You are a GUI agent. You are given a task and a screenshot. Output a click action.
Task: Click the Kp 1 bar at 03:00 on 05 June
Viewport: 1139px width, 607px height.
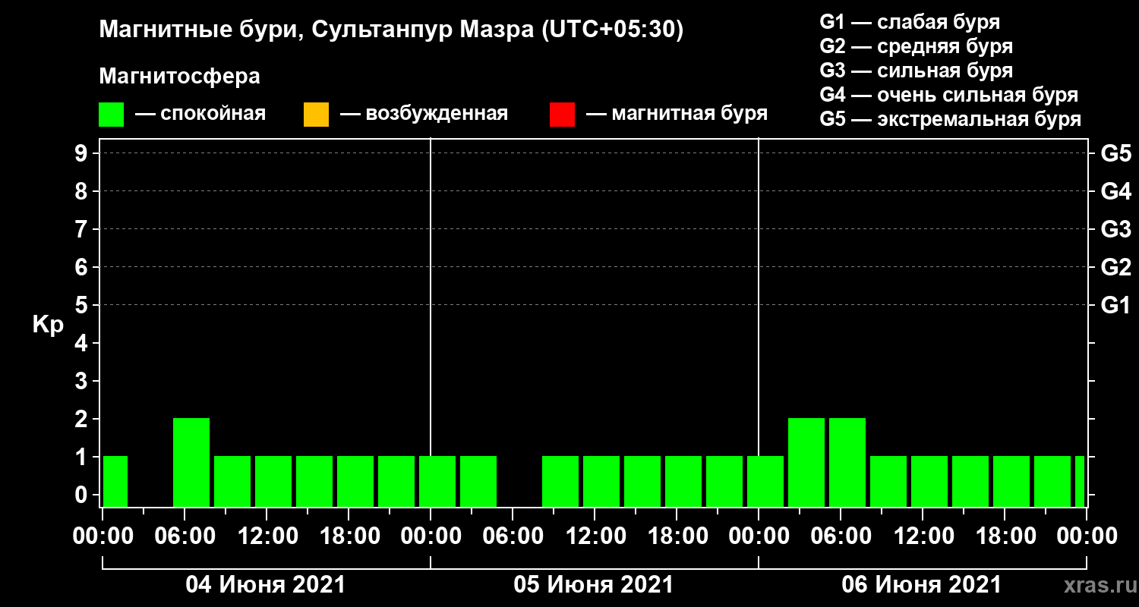tap(478, 481)
